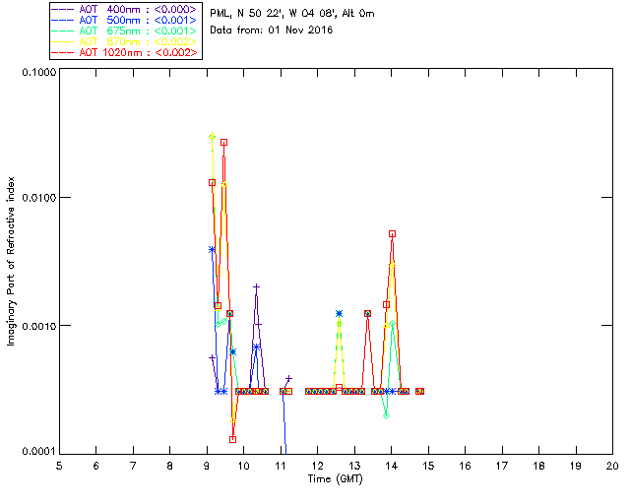Click the x-axis tick label 12

[317, 466]
